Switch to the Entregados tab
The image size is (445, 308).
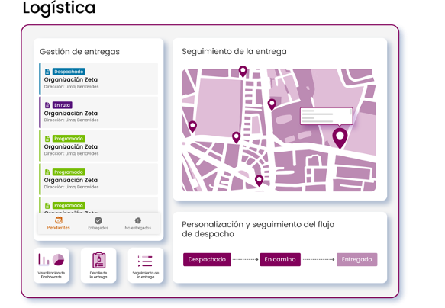click(98, 223)
